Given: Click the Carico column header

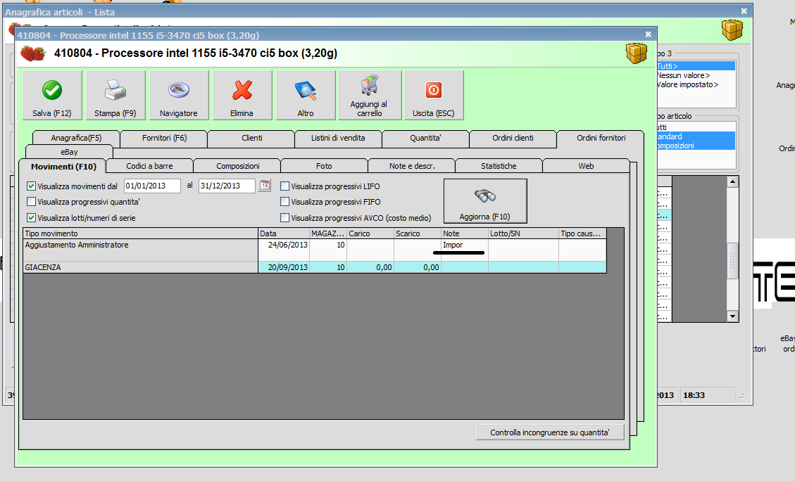Looking at the screenshot, I should (370, 233).
